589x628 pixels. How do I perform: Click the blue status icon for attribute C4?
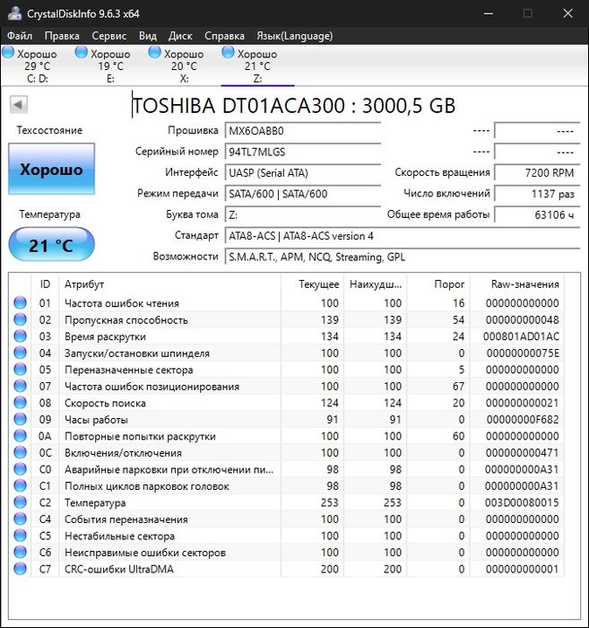coord(20,519)
